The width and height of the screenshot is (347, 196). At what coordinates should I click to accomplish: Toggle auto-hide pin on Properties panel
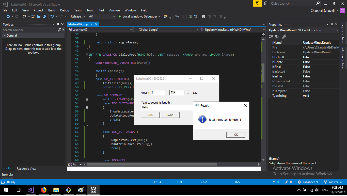(x=332, y=25)
